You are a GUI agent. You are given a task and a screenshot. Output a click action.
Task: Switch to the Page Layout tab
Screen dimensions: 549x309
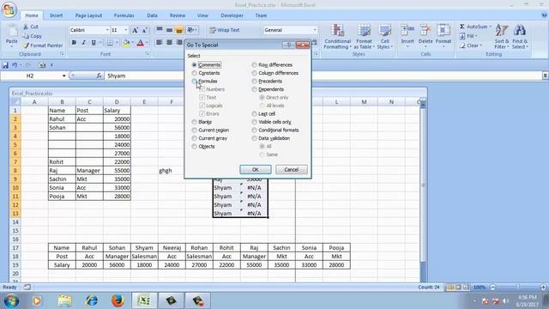88,15
